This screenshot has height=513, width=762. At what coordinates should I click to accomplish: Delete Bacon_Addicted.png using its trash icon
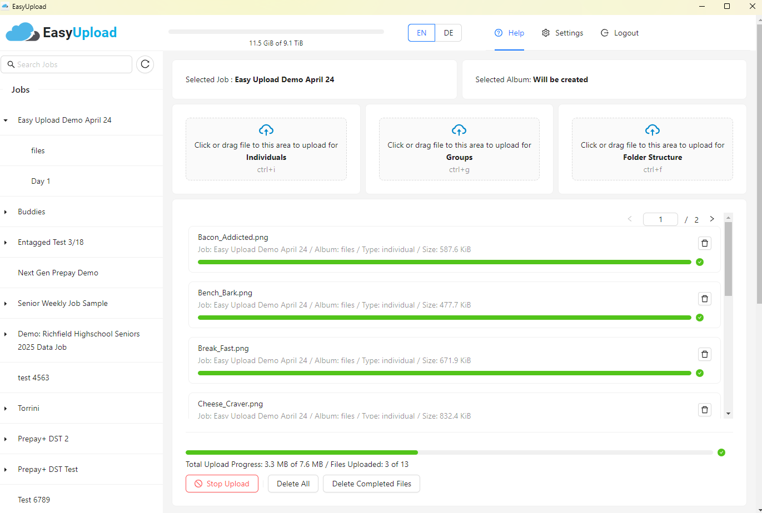[x=705, y=243]
